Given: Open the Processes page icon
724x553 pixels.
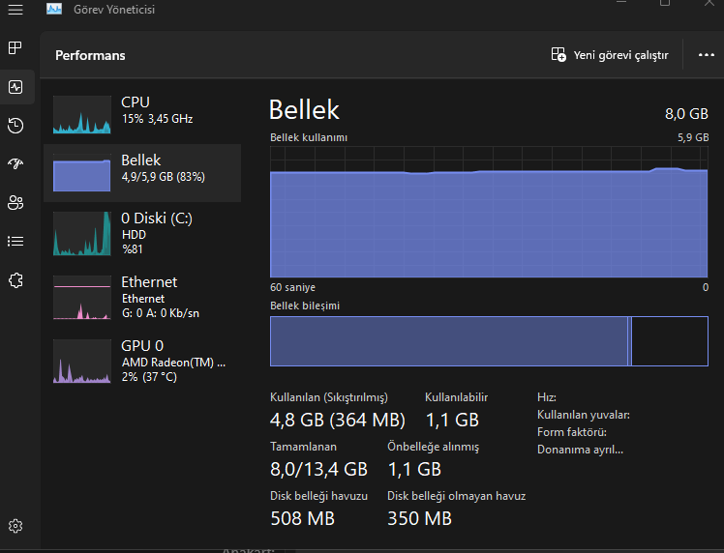Looking at the screenshot, I should 15,47.
